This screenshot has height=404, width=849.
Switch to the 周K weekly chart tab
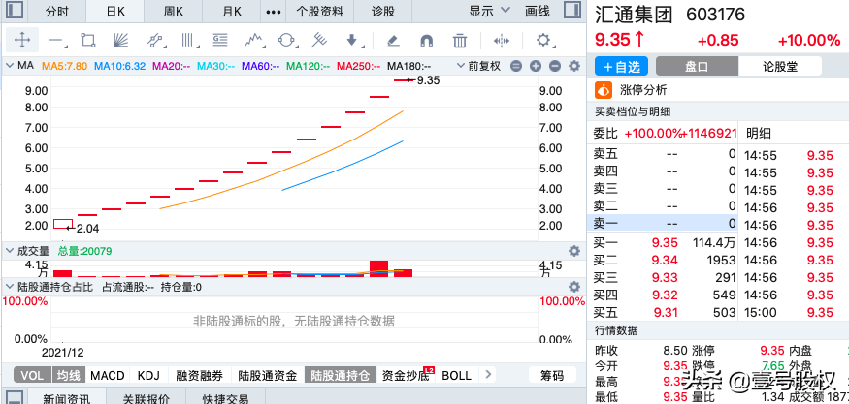174,11
